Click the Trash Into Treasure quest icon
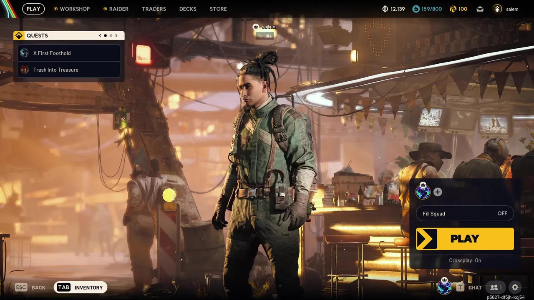The image size is (534, 300). click(25, 70)
